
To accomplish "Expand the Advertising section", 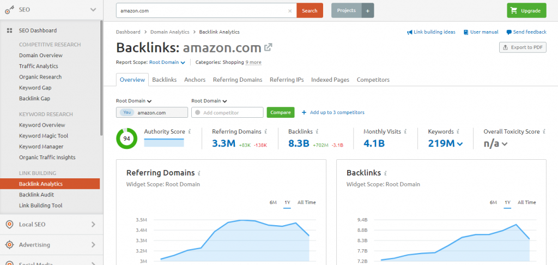I will pos(94,245).
